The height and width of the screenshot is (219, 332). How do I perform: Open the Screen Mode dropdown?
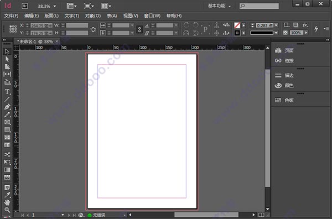pyautogui.click(x=89, y=6)
